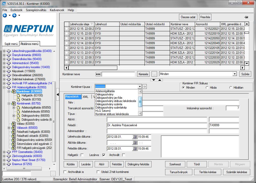
Task: Open the Eszközök menu
Action: 17,10
